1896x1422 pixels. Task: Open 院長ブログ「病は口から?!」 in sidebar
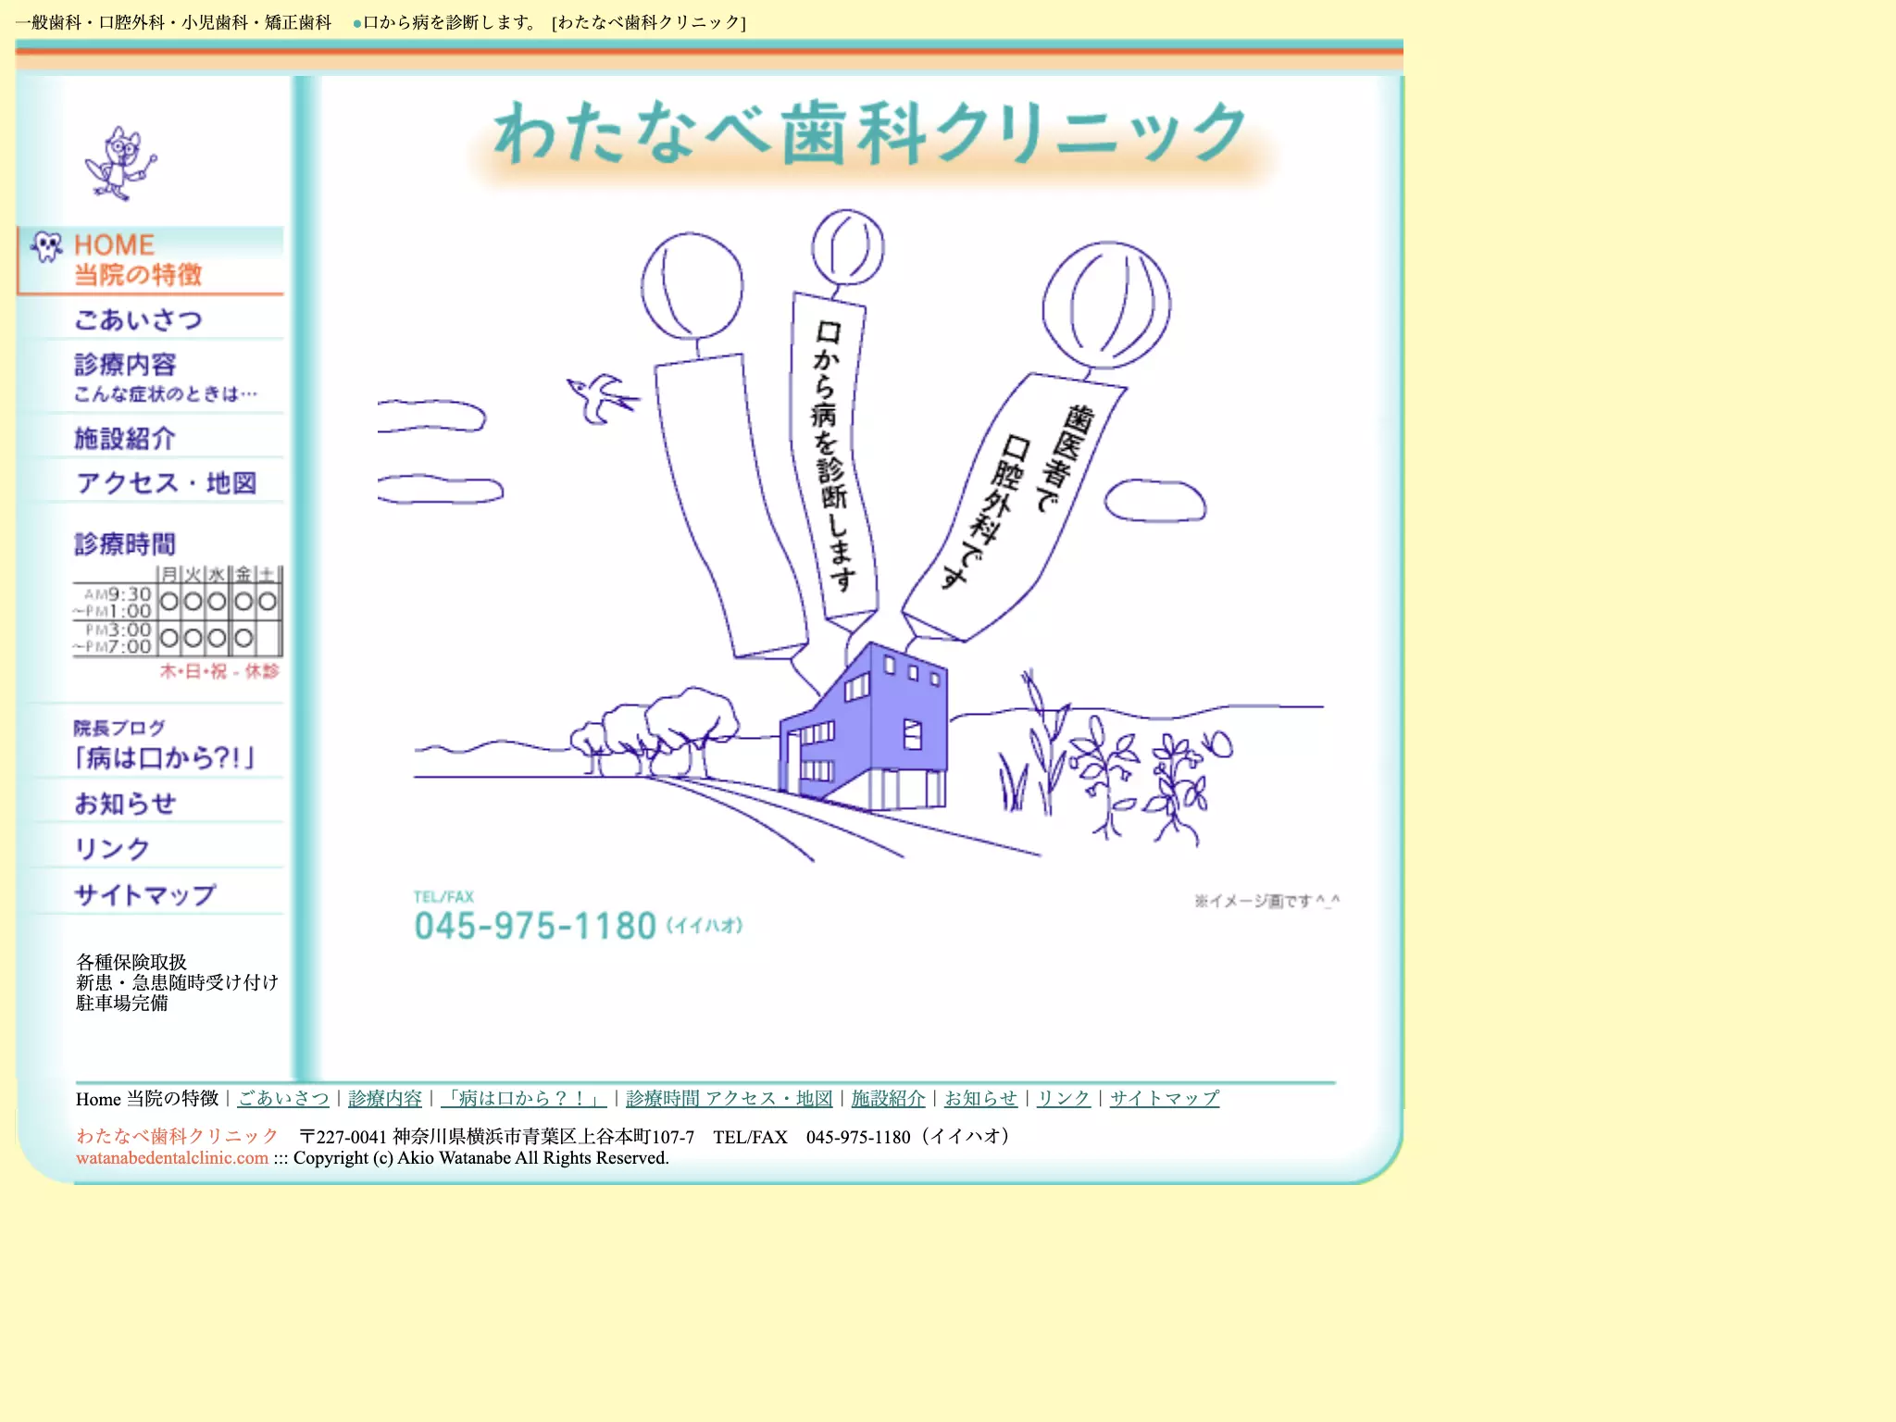(x=164, y=746)
